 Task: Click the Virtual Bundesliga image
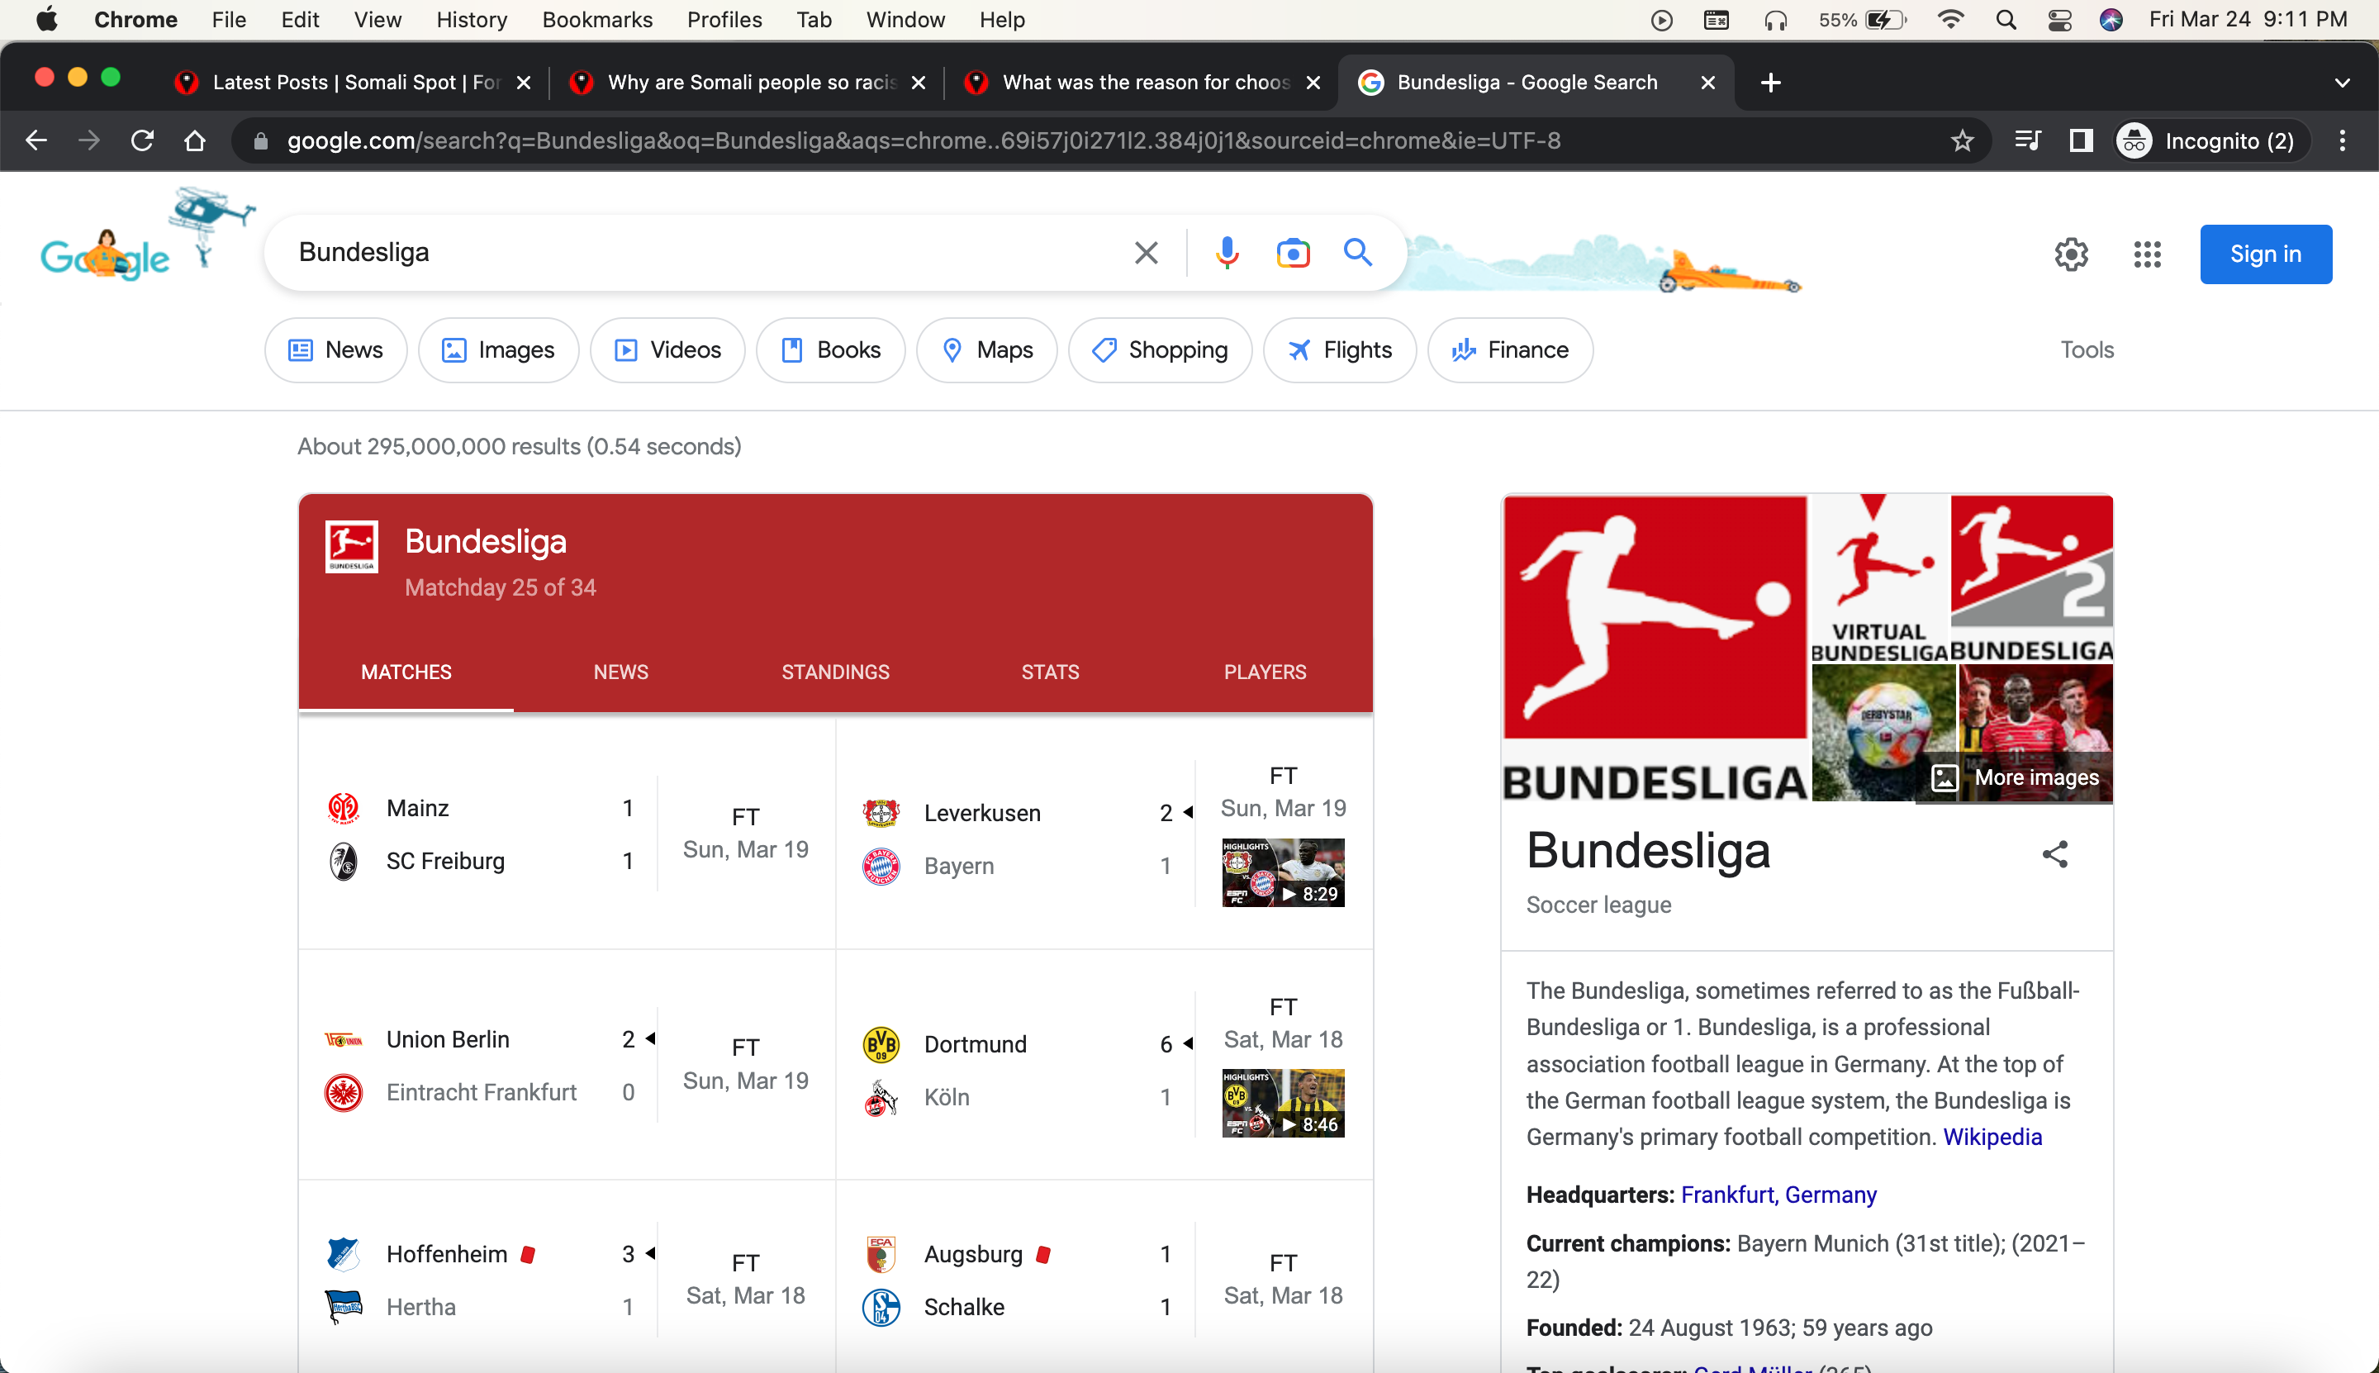click(x=1879, y=578)
